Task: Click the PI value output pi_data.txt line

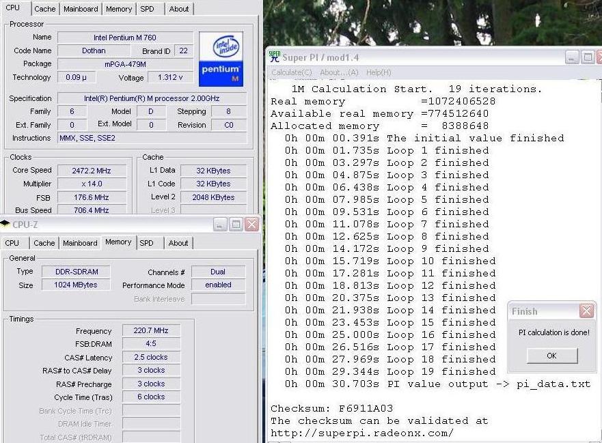Action: (437, 384)
